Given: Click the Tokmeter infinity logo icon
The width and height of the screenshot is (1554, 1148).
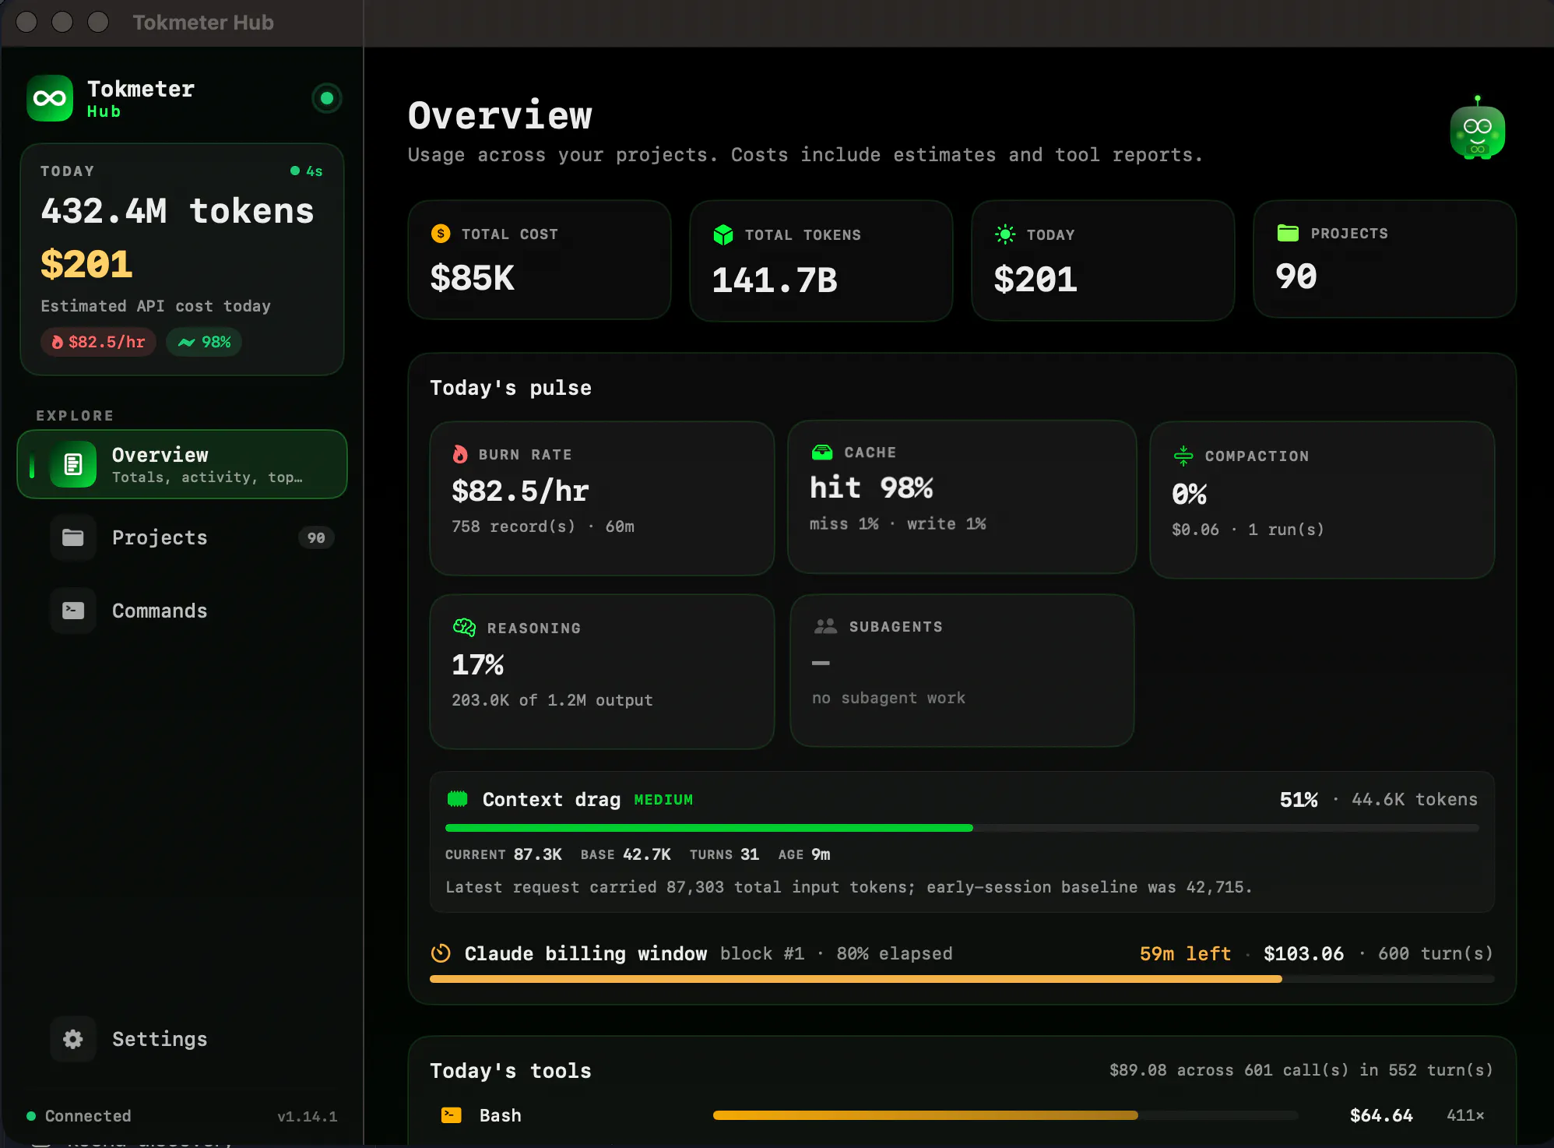Looking at the screenshot, I should (x=50, y=98).
